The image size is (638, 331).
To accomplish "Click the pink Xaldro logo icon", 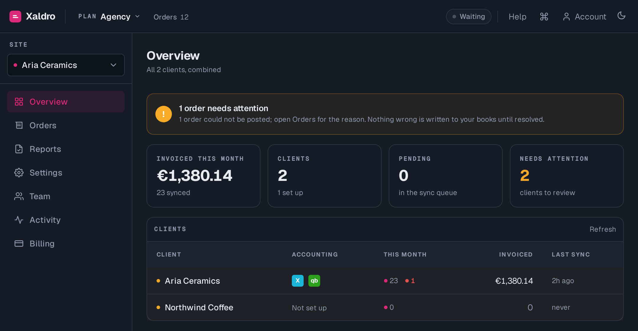I will (x=15, y=17).
